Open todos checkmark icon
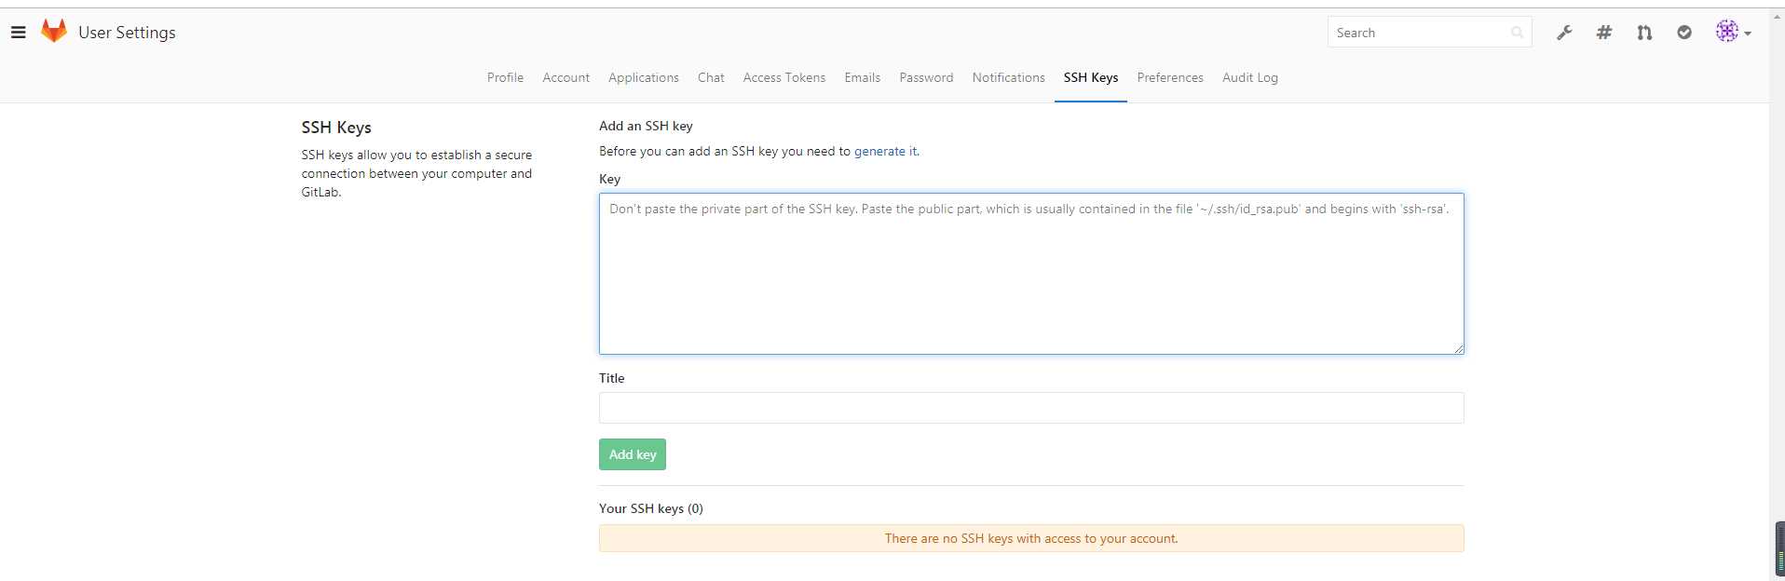The height and width of the screenshot is (581, 1785). click(x=1684, y=33)
